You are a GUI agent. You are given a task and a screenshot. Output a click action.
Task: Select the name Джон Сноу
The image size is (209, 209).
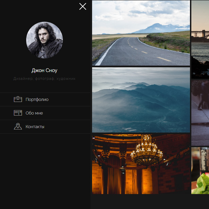(45, 70)
